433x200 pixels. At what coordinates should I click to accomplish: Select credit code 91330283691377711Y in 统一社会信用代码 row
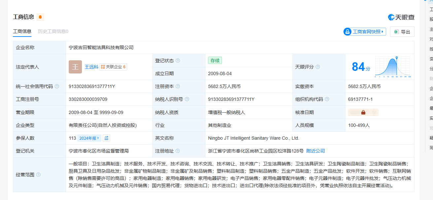tap(92, 86)
